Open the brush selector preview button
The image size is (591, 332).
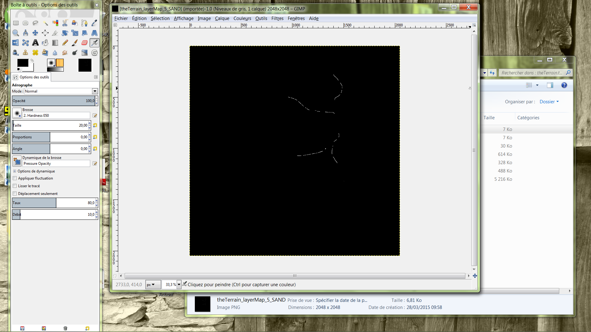tap(17, 113)
